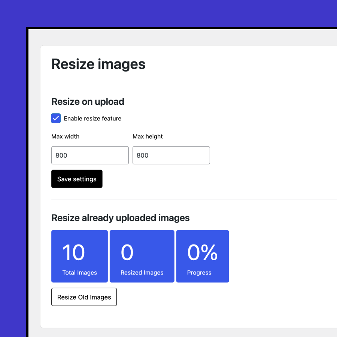The image size is (337, 337).
Task: Uncheck the Enable resize feature checkbox
Action: (x=56, y=118)
